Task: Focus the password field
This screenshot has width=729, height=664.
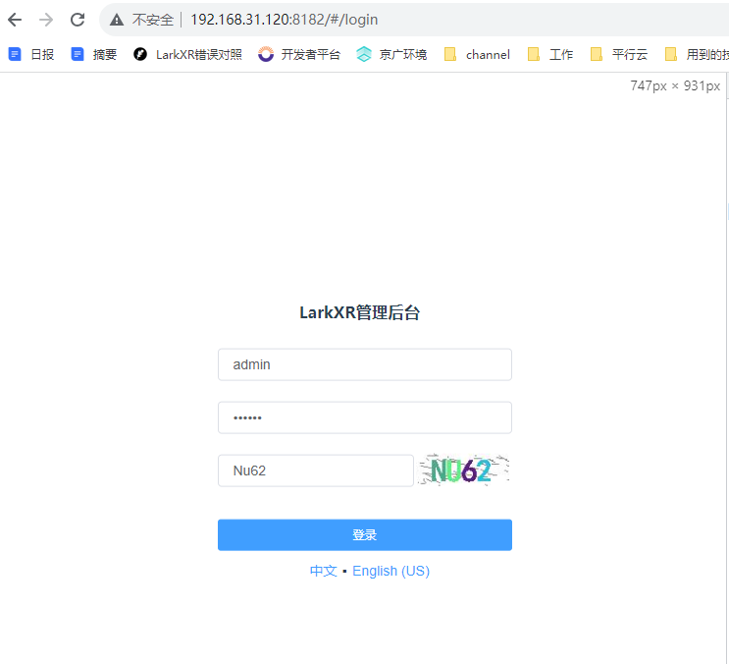Action: coord(365,417)
